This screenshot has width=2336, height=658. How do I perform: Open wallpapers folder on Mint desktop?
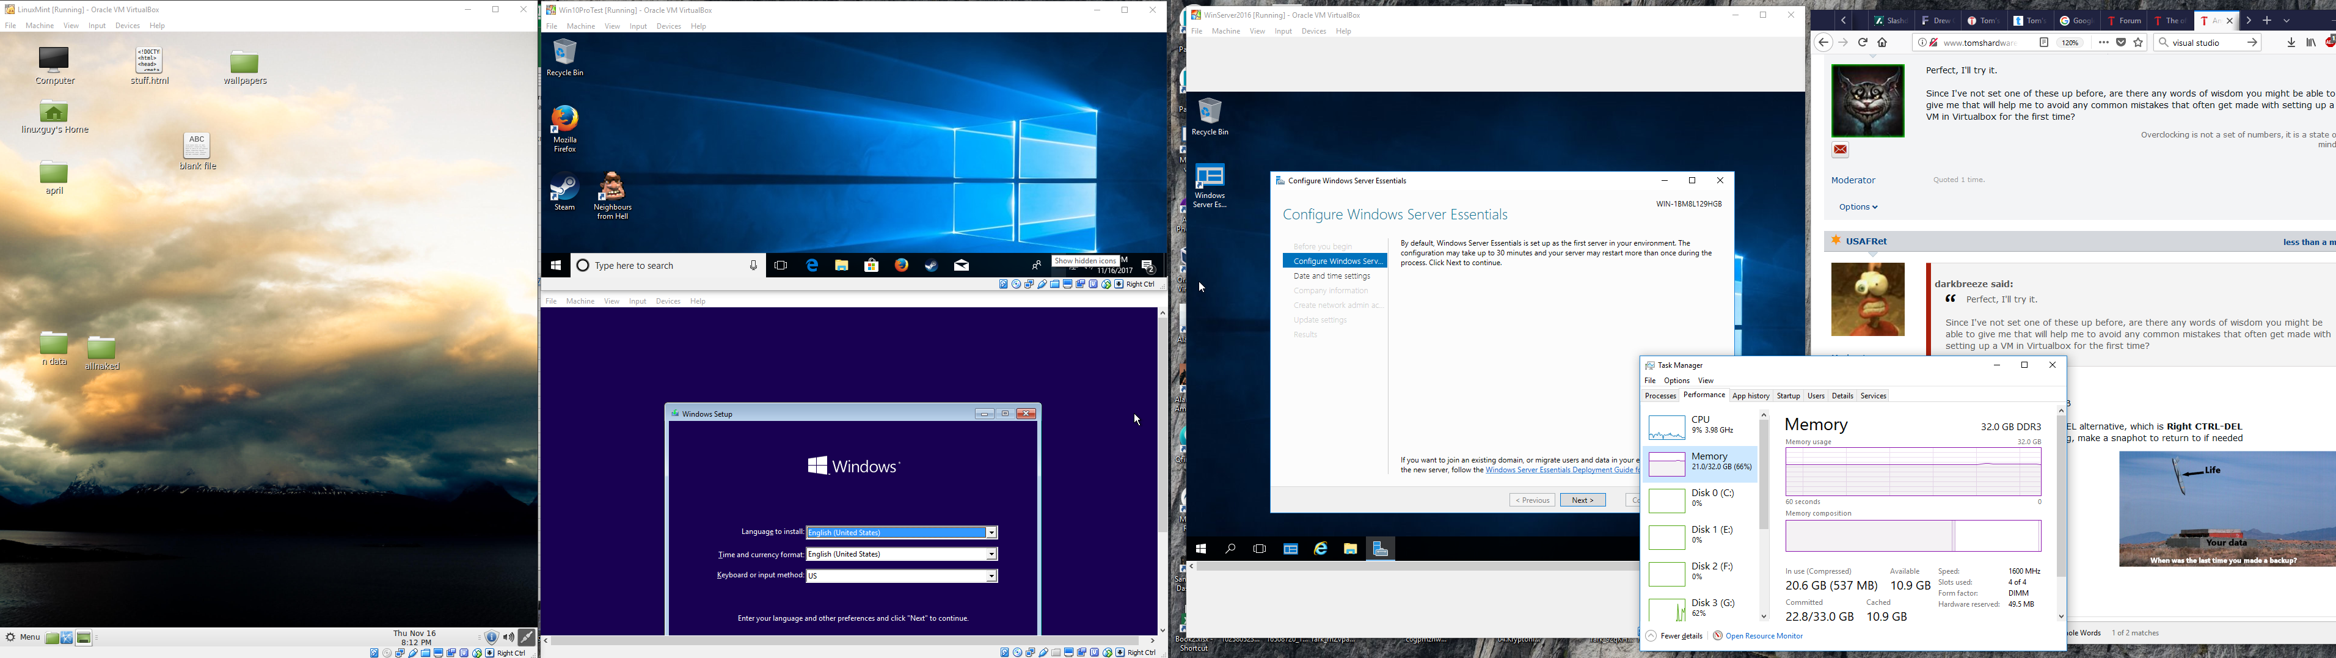(x=246, y=68)
